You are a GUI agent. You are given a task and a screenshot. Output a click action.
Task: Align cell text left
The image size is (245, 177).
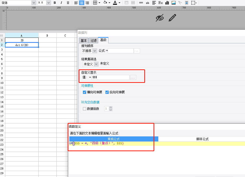click(x=76, y=3)
